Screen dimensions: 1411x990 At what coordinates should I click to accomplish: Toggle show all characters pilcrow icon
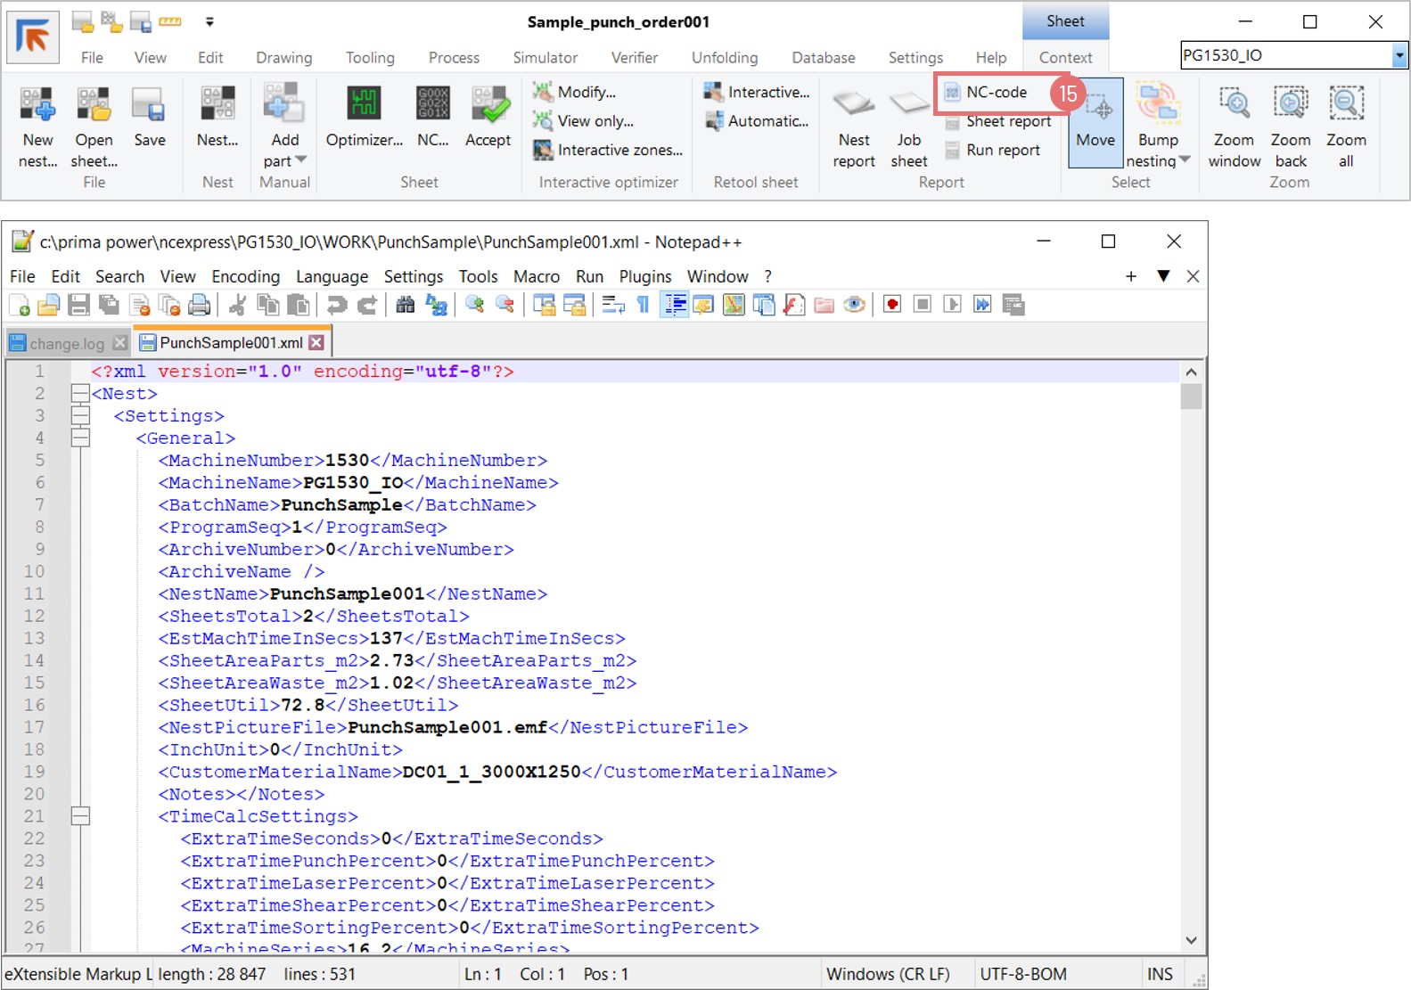(x=643, y=305)
